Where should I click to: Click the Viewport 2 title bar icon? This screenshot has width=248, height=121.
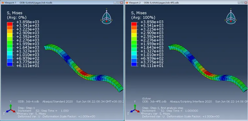pos(127,3)
